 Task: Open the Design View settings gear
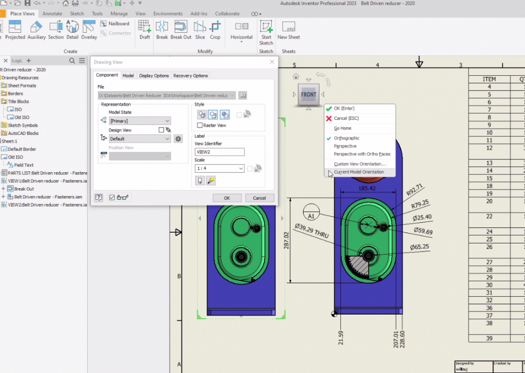click(x=178, y=139)
